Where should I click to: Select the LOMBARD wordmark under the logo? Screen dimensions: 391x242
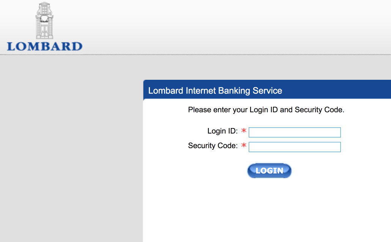(x=44, y=47)
